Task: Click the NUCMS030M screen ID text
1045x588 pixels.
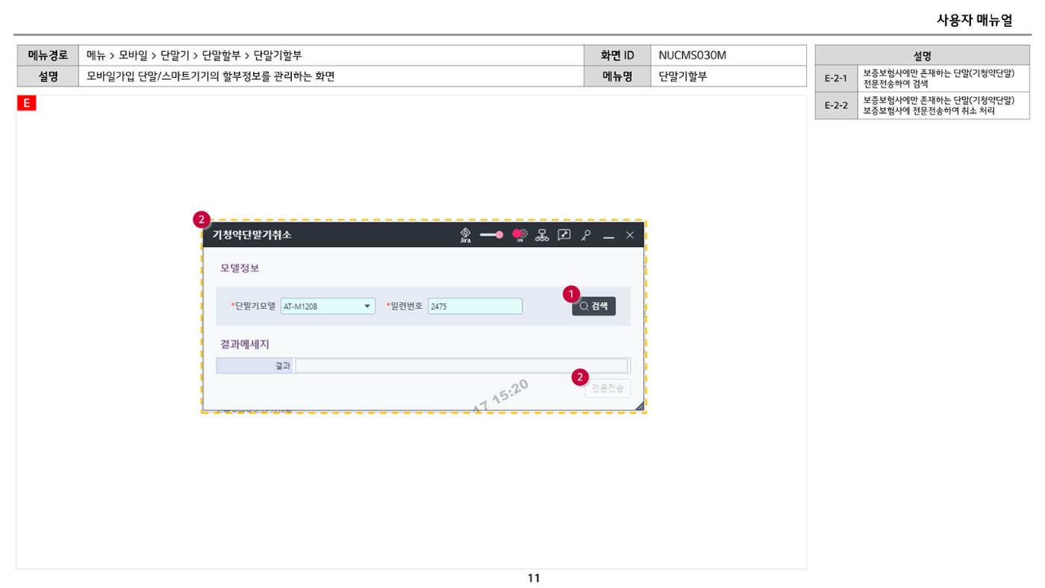Action: pos(692,55)
